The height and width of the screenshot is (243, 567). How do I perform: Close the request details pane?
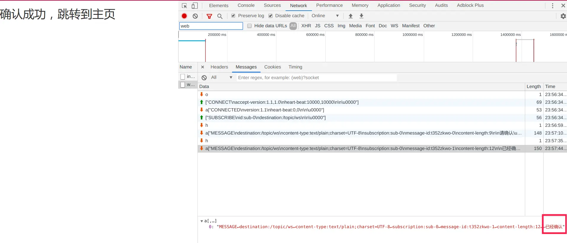[203, 67]
